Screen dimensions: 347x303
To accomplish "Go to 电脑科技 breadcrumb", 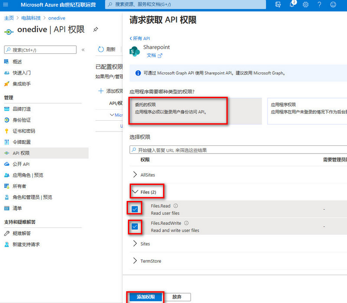I will 31,18.
